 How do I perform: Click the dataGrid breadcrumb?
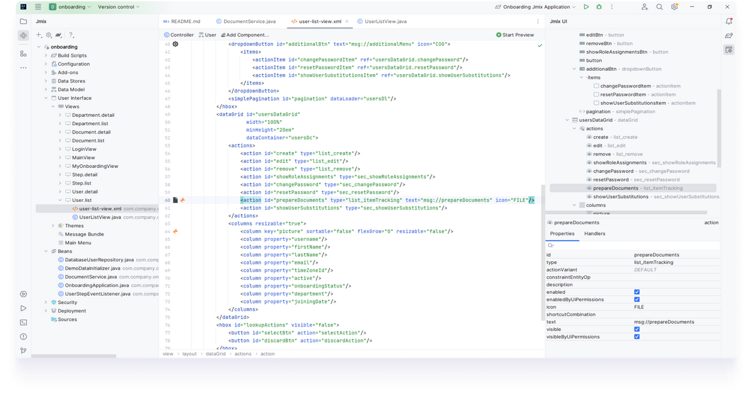215,354
